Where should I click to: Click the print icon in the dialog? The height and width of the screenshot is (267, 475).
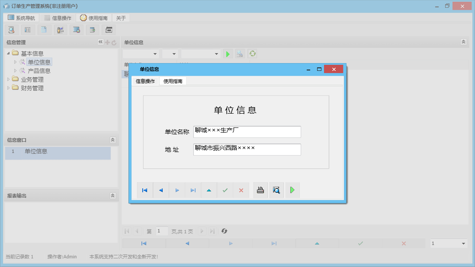coord(260,190)
